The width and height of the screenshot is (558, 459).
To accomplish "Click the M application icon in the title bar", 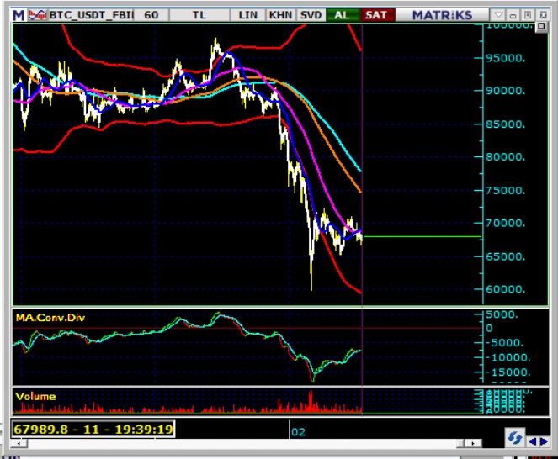I will [x=18, y=15].
